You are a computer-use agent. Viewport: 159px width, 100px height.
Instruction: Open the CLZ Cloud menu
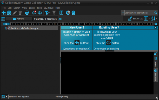click(x=49, y=8)
